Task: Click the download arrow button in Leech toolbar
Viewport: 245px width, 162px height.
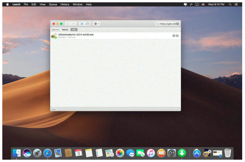Action: tap(68, 24)
